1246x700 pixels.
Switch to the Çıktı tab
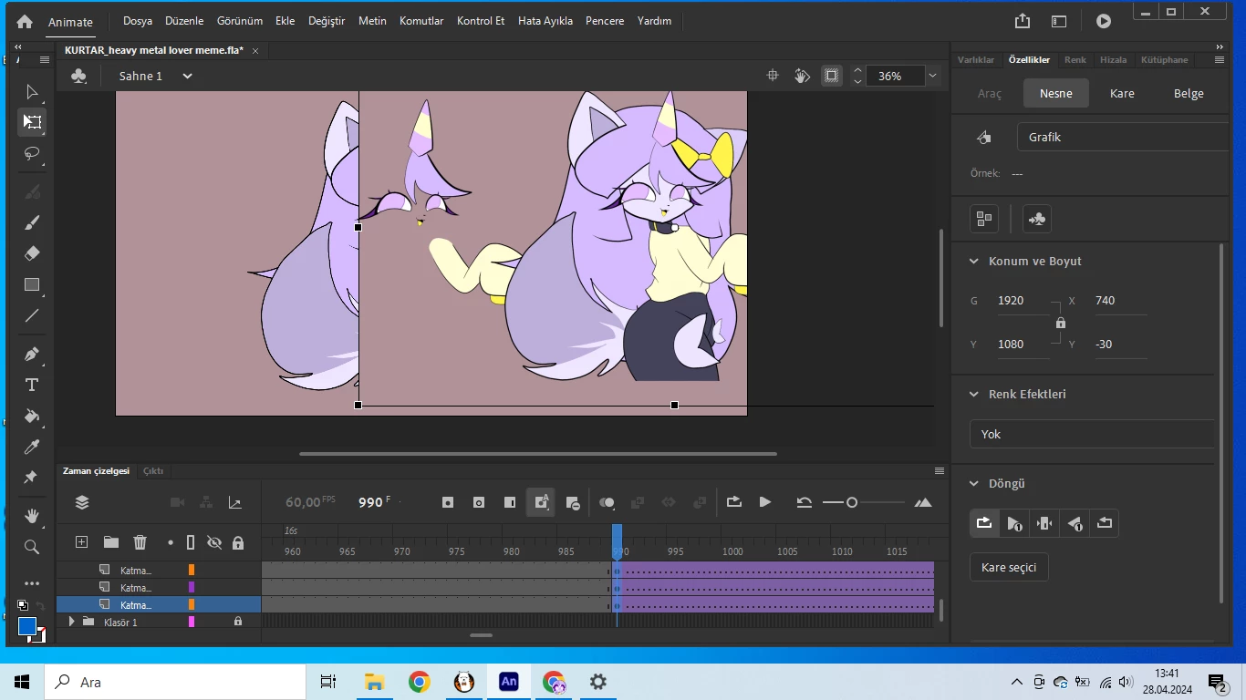(153, 471)
